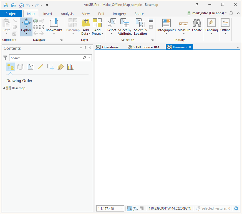Select List By Selection view
Screen dimensions: 242x214
point(31,67)
